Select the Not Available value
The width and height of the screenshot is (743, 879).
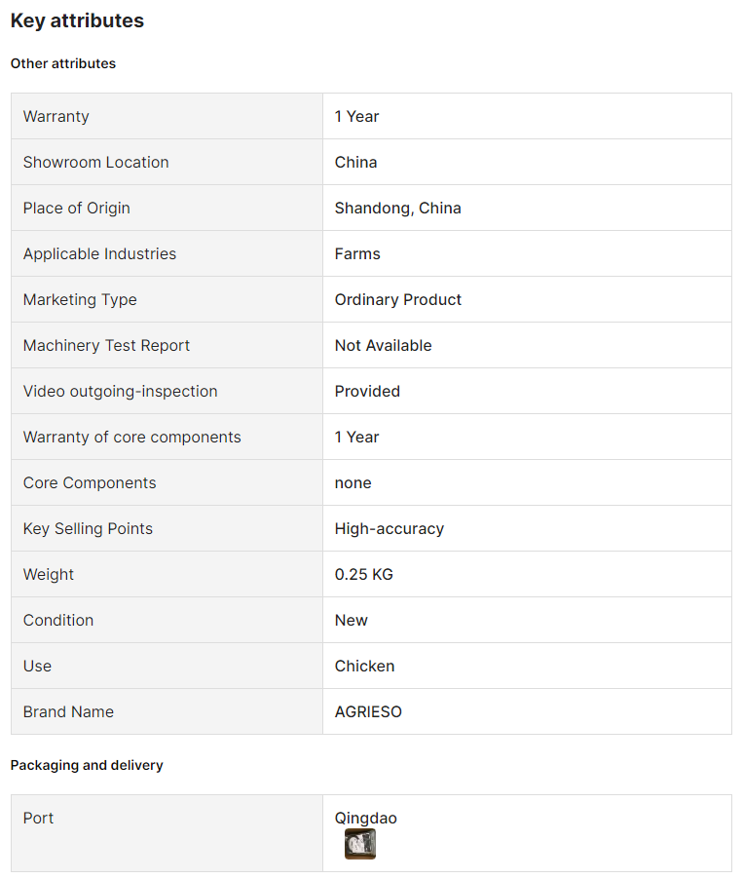point(384,345)
